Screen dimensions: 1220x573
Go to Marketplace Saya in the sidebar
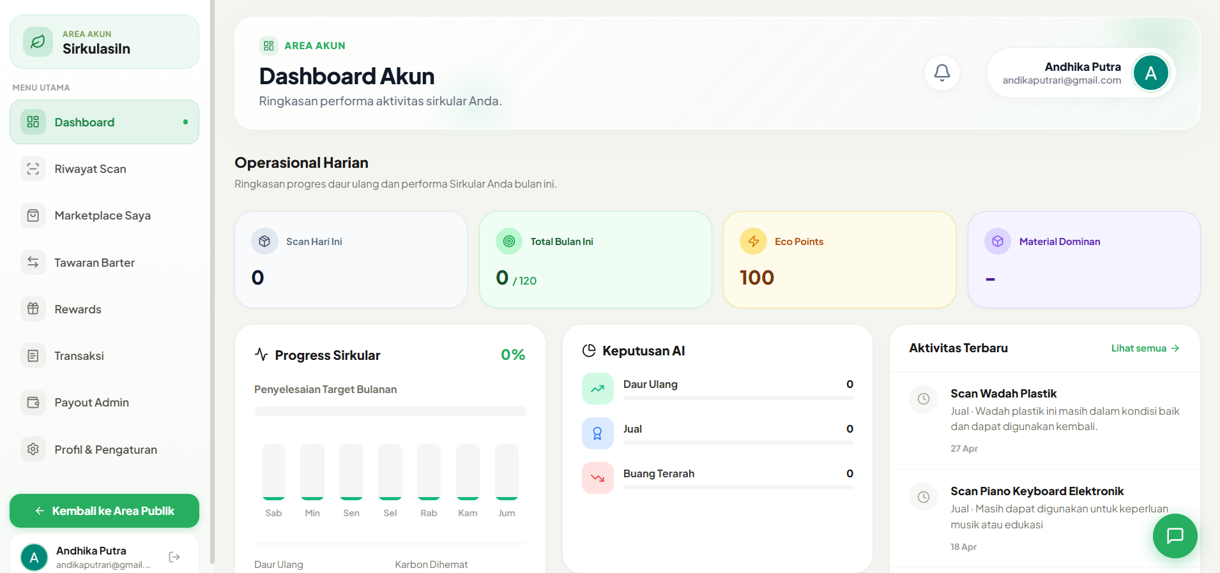coord(104,216)
